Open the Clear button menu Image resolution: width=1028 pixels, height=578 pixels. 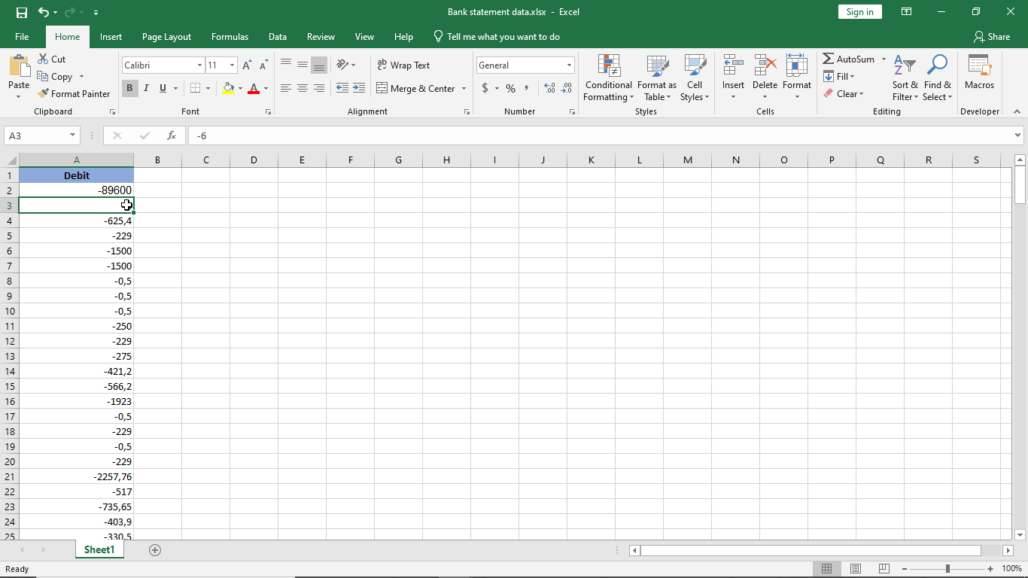(844, 93)
